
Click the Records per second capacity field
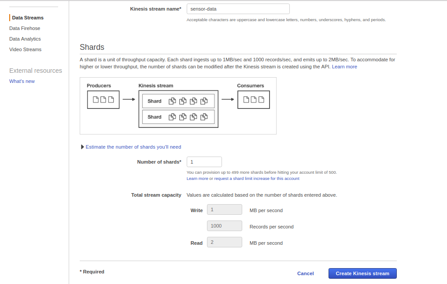225,226
